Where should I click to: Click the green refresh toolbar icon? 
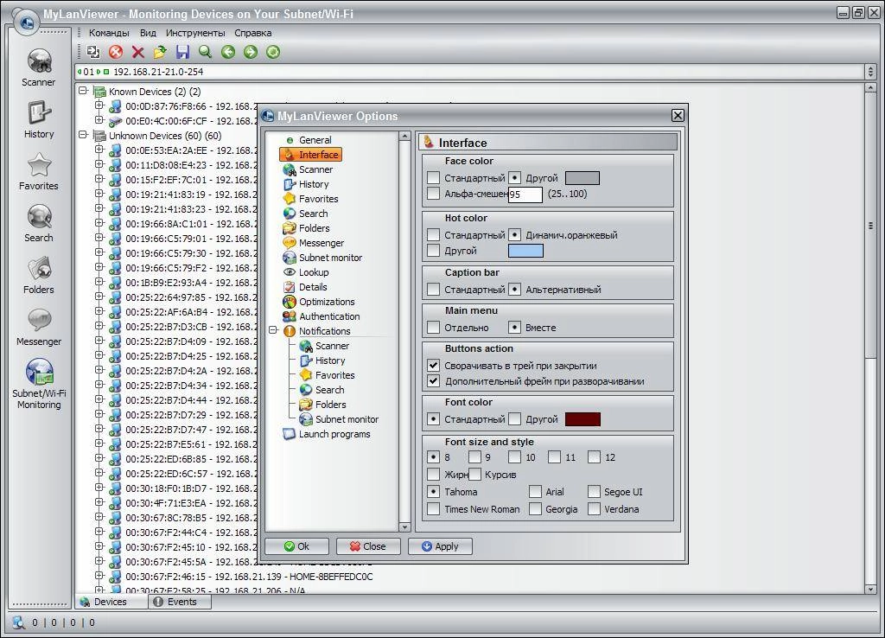point(273,52)
